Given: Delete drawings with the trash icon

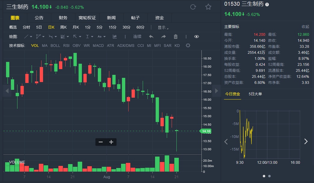Looking at the screenshot, I should (176, 37).
